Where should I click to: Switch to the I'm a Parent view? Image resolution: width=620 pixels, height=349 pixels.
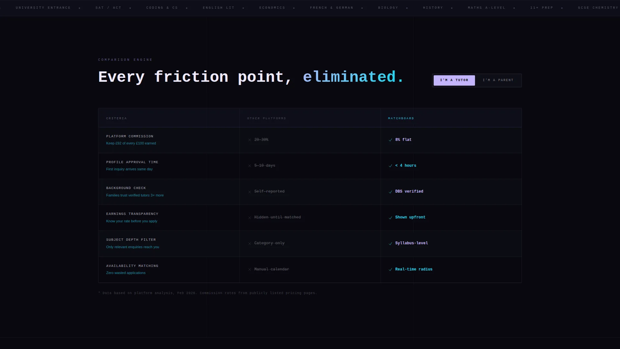498,80
